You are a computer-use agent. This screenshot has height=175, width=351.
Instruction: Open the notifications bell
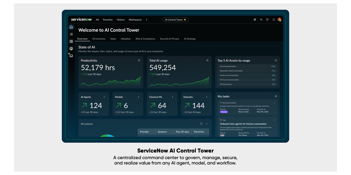pyautogui.click(x=274, y=20)
